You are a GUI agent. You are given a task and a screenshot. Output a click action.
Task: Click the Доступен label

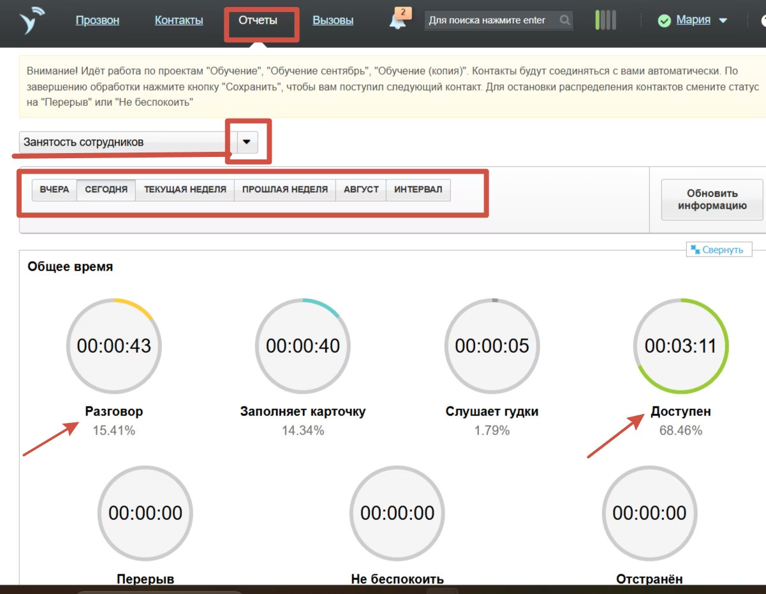click(x=681, y=412)
